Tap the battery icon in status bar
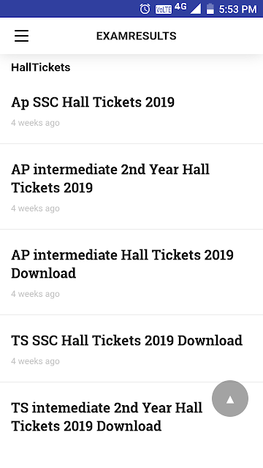 coord(210,9)
